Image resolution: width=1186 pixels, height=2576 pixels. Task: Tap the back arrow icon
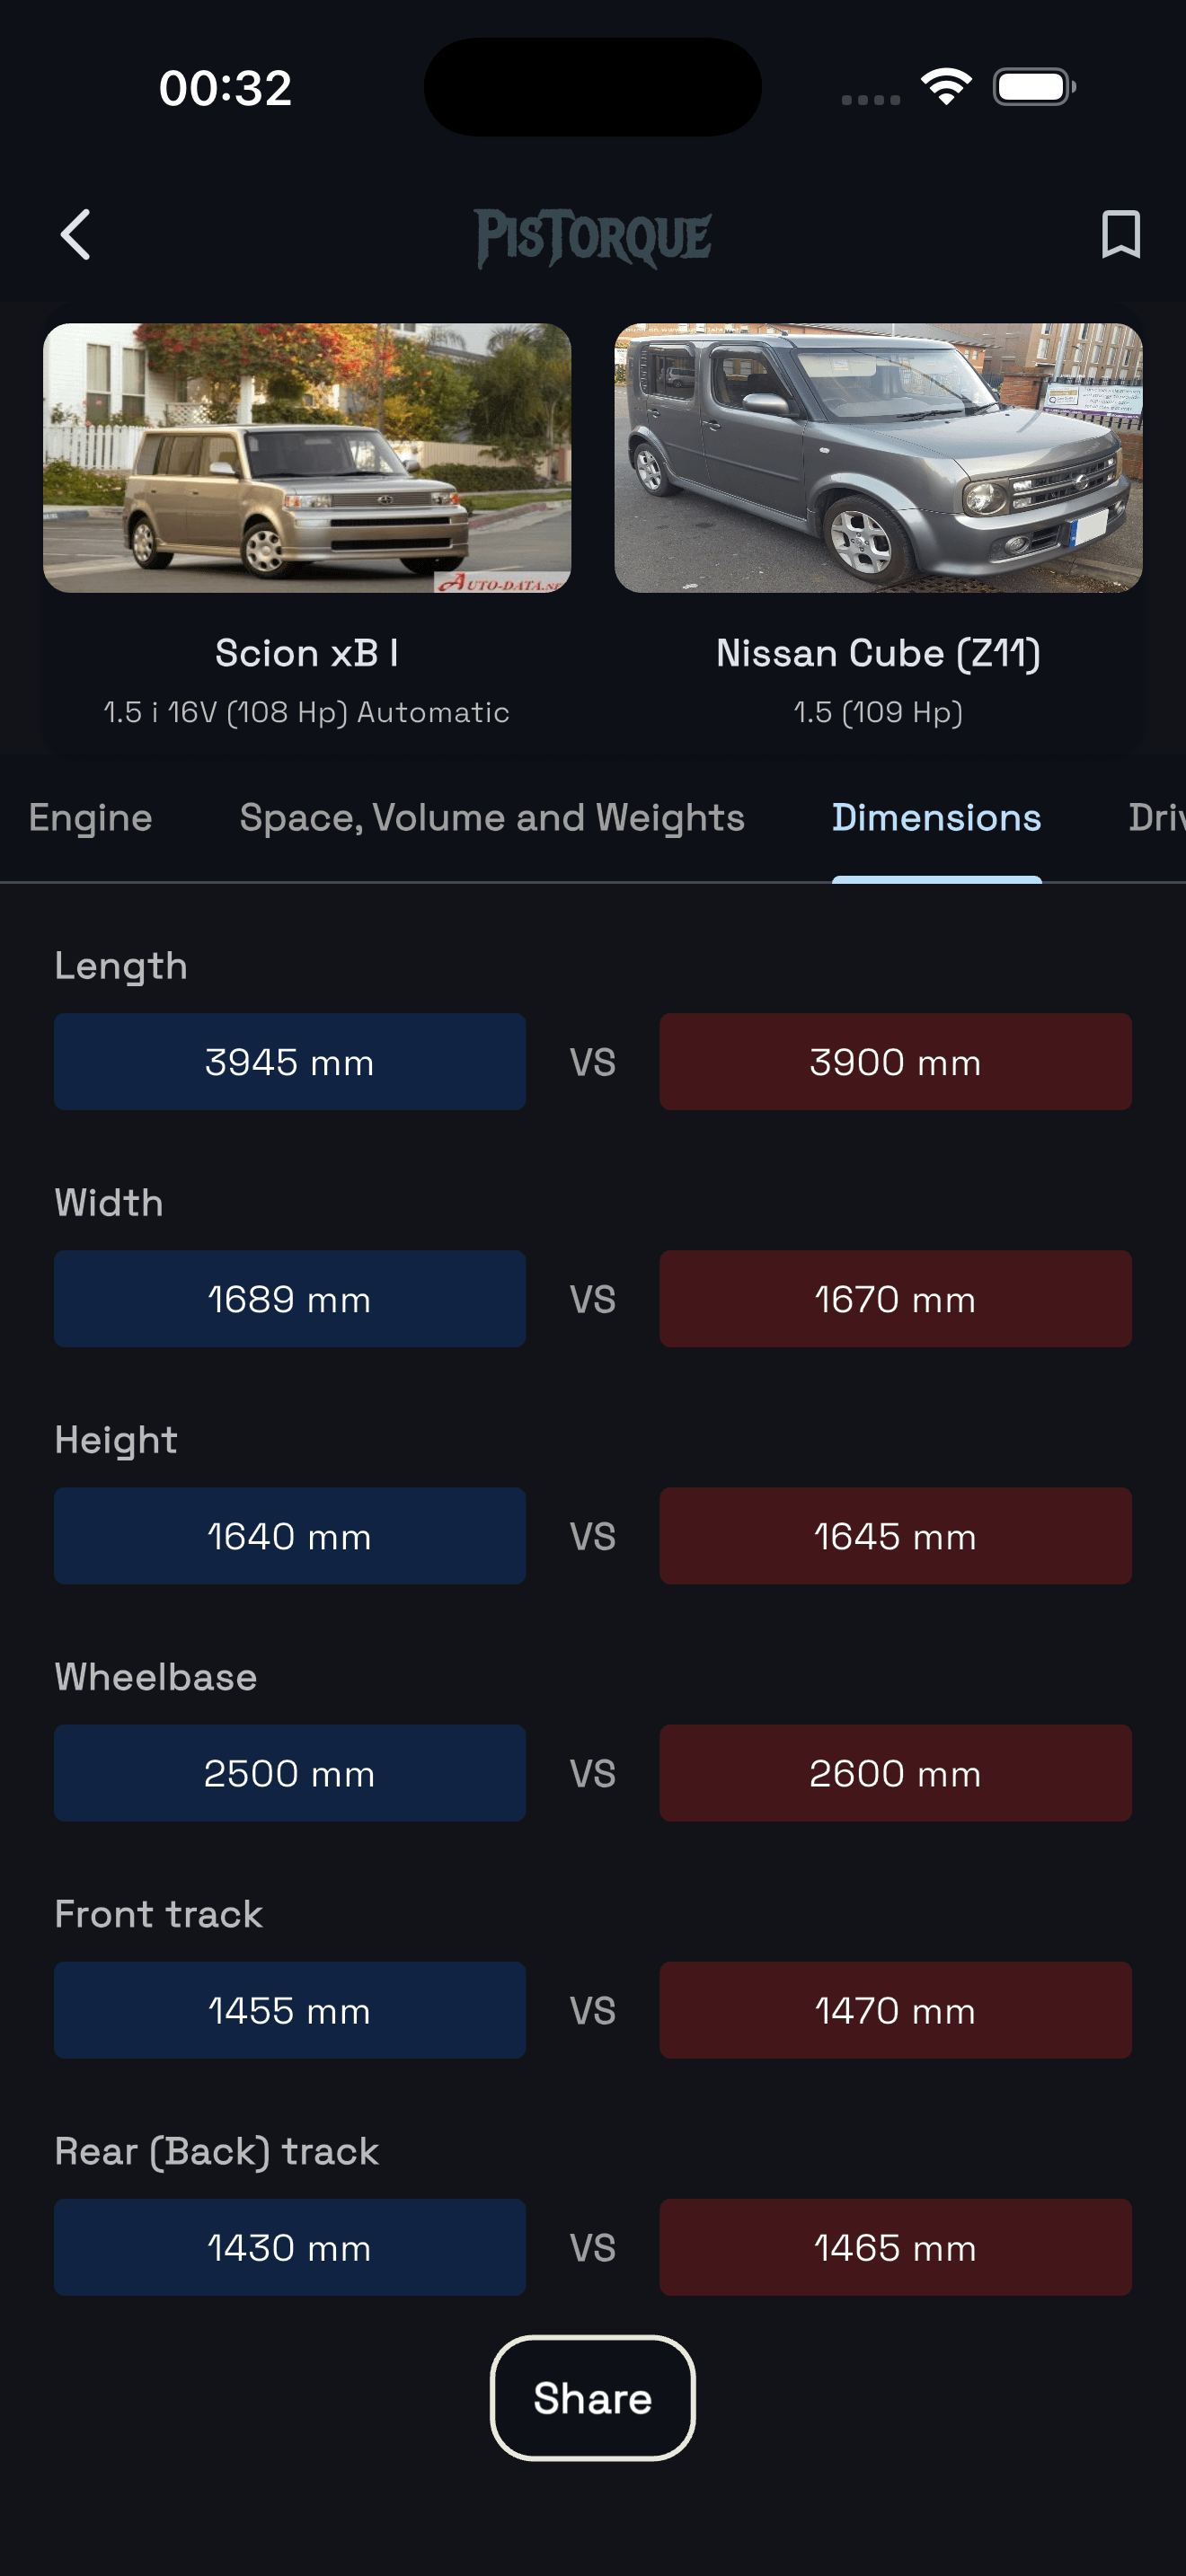click(76, 235)
